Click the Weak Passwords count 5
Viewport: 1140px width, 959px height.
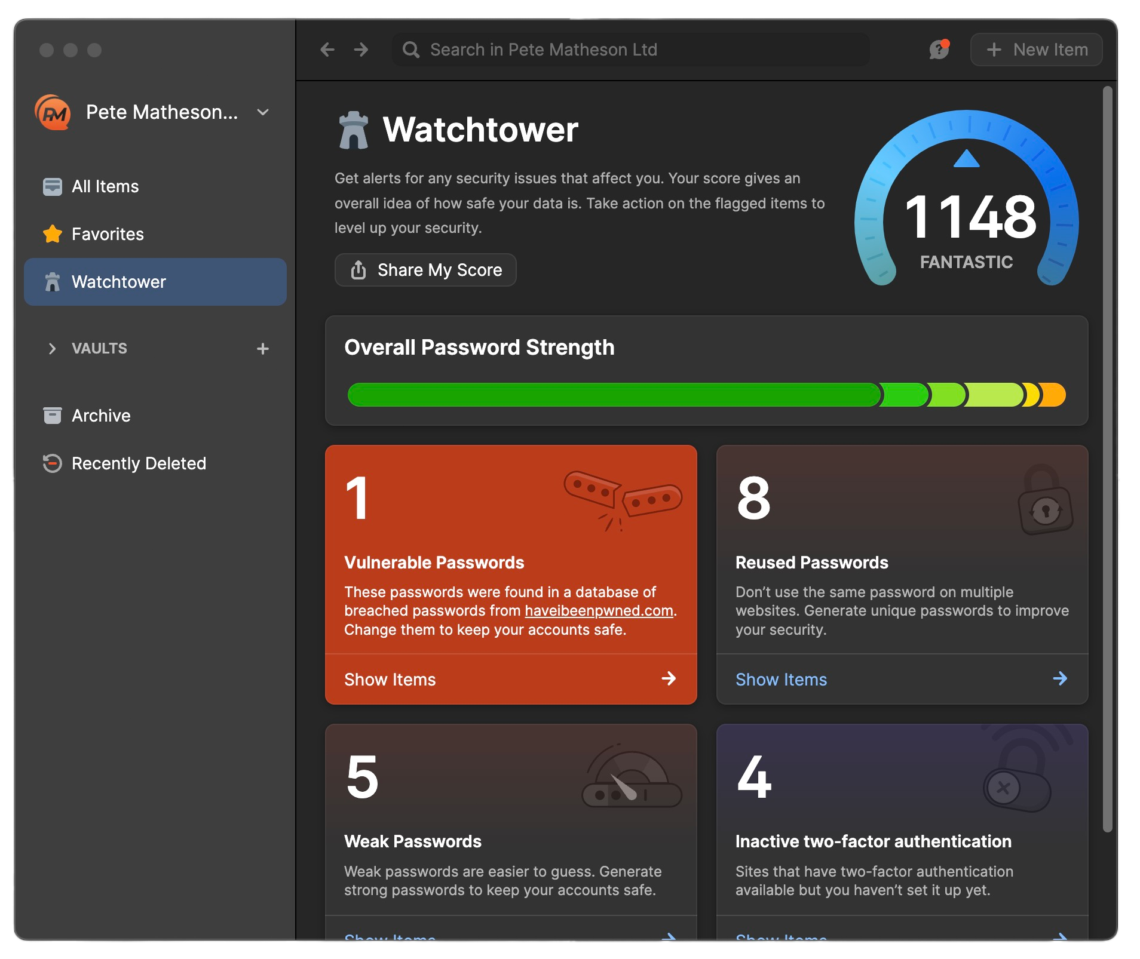tap(362, 776)
